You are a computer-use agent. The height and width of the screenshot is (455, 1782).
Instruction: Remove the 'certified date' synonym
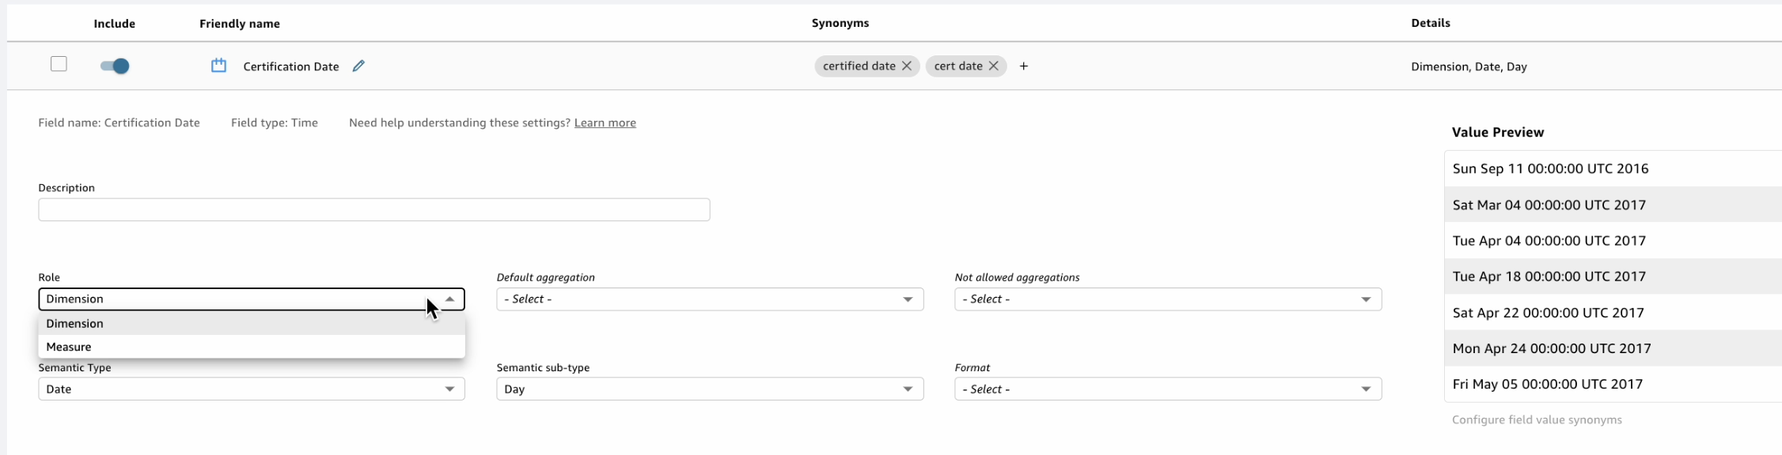(x=907, y=66)
